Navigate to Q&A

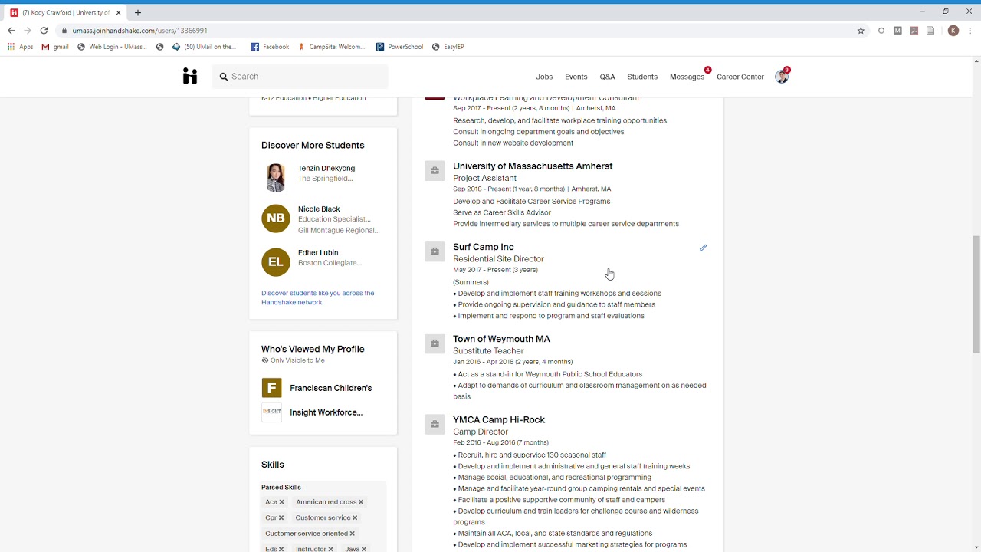pyautogui.click(x=607, y=77)
